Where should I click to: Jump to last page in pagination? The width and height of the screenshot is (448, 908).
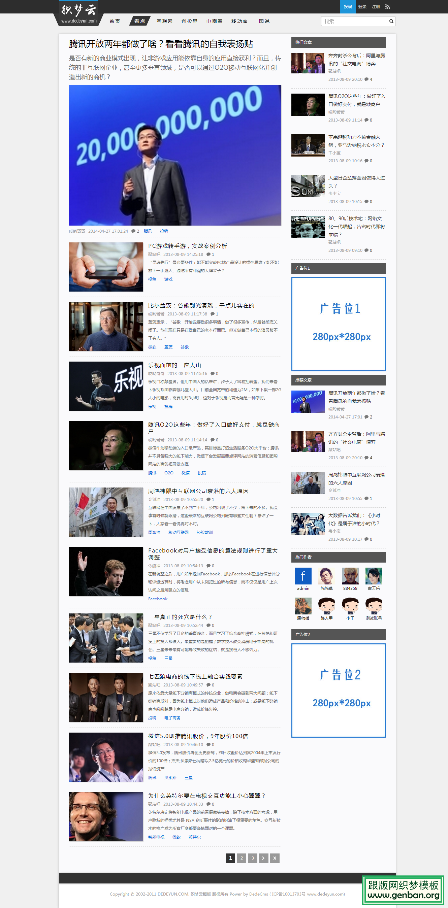(275, 858)
